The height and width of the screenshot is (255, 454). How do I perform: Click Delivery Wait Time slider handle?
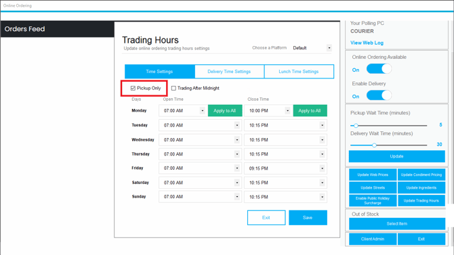374,145
